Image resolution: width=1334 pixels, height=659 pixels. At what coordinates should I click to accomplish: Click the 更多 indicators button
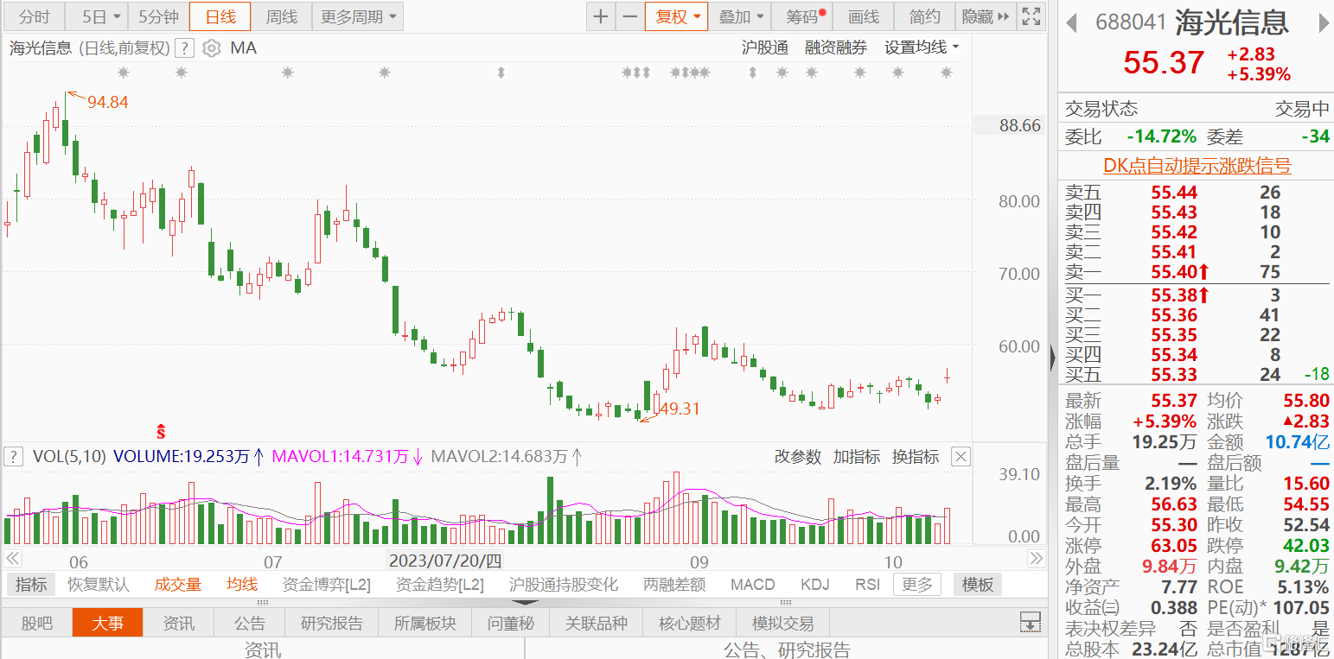click(x=917, y=585)
